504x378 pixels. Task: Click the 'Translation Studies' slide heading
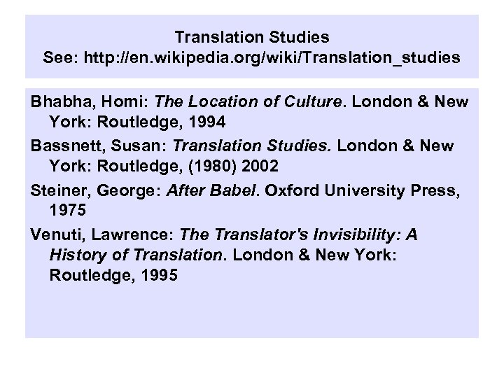[252, 36]
